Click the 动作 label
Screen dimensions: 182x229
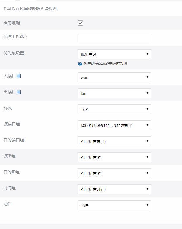click(x=8, y=204)
